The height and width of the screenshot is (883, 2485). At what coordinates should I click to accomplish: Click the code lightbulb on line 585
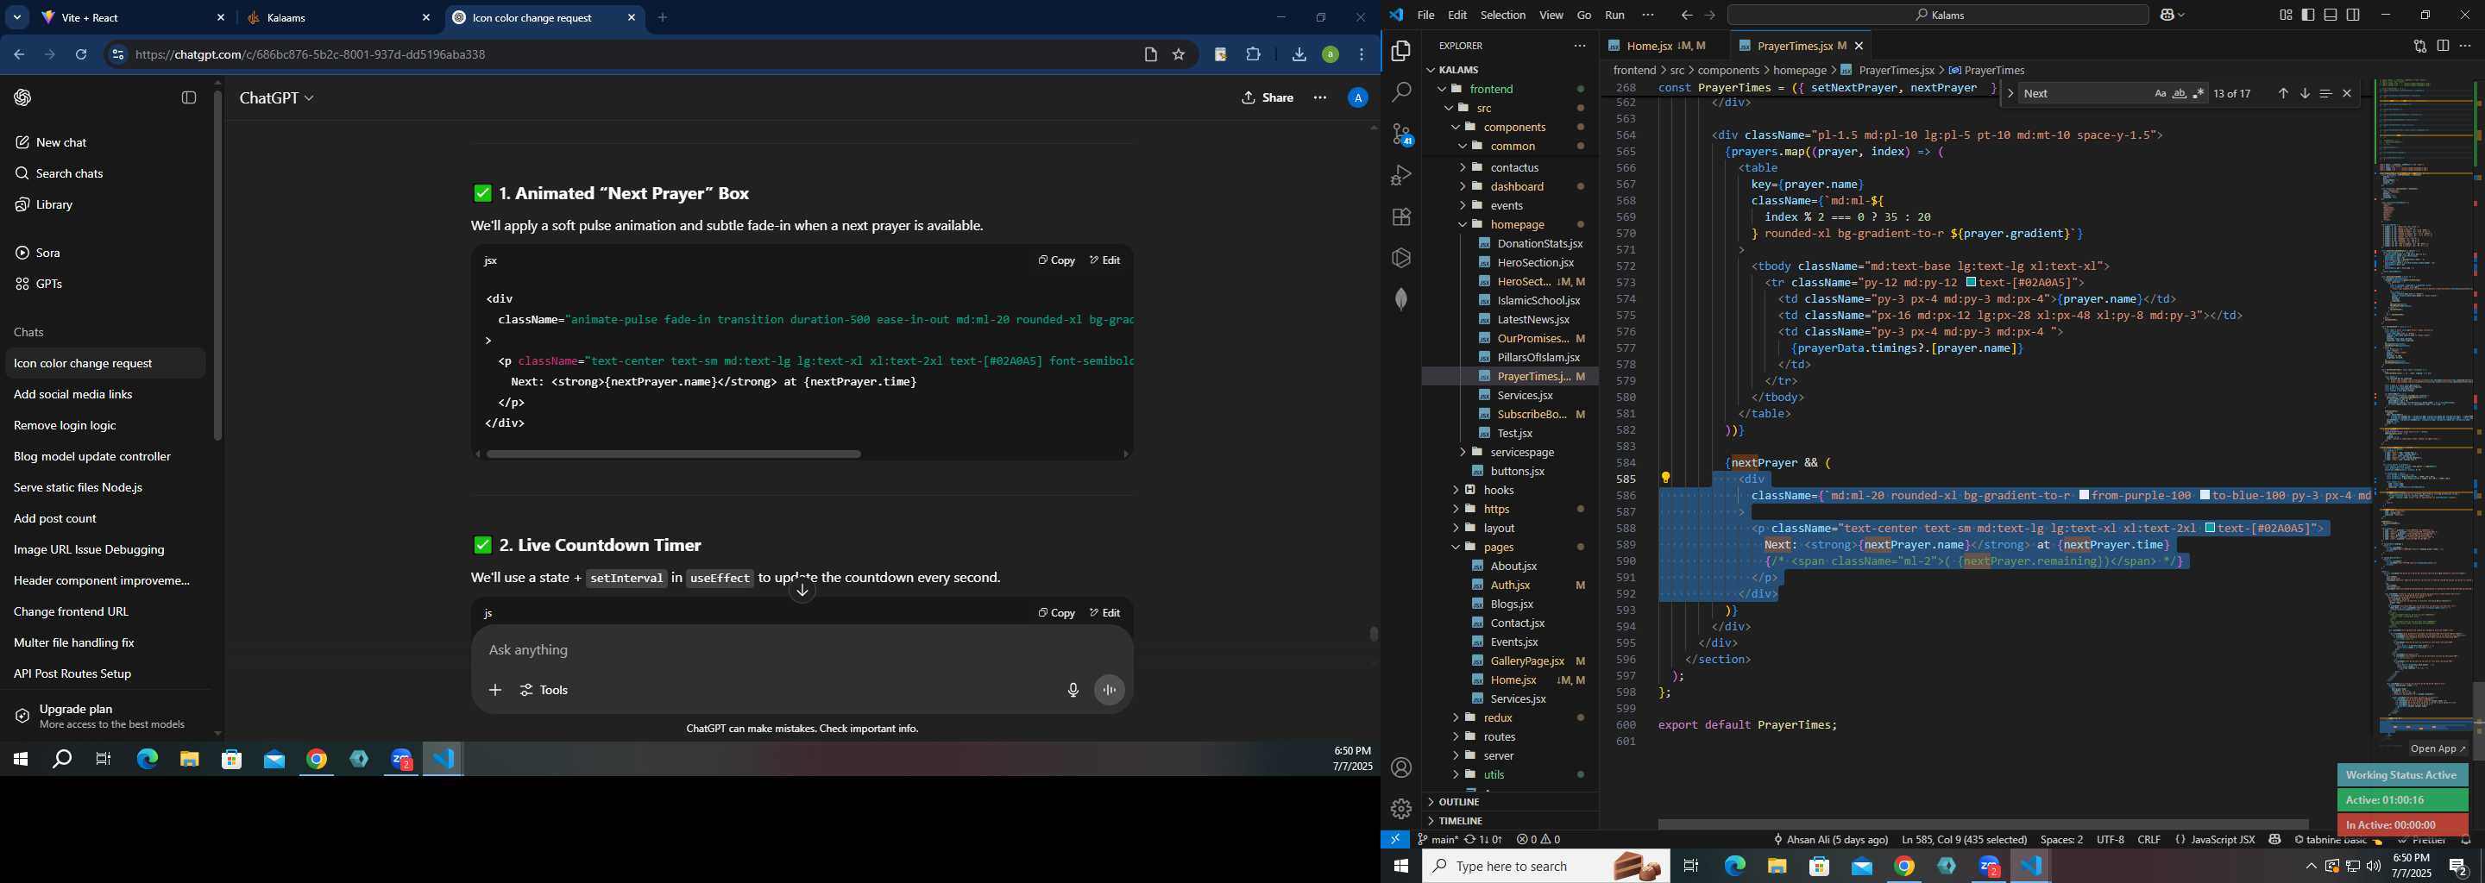coord(1665,478)
